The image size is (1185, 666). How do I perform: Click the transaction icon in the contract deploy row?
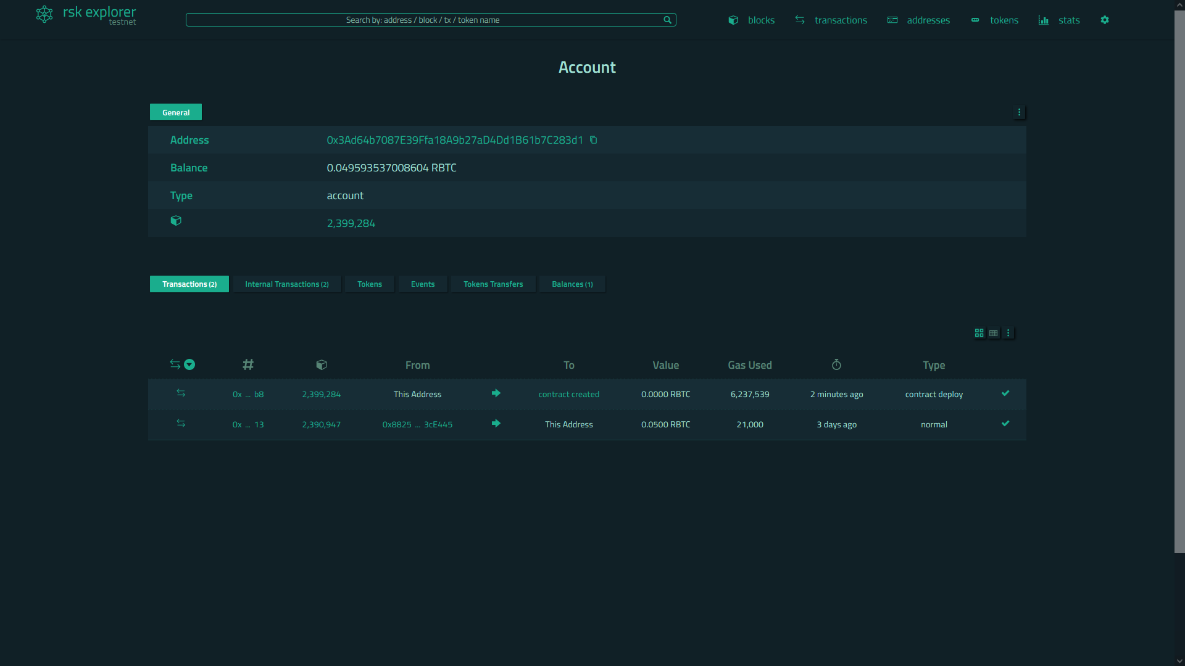tap(181, 393)
